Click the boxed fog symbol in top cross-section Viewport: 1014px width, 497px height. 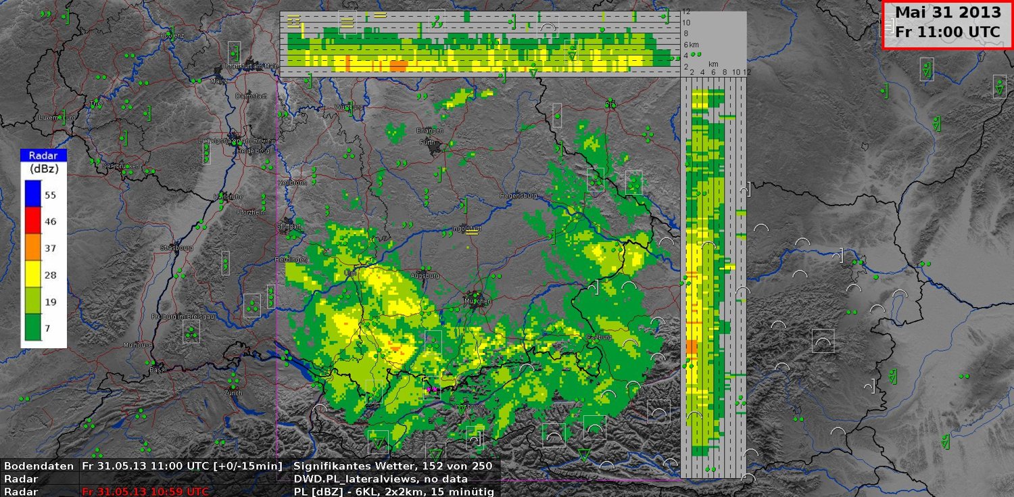(347, 22)
